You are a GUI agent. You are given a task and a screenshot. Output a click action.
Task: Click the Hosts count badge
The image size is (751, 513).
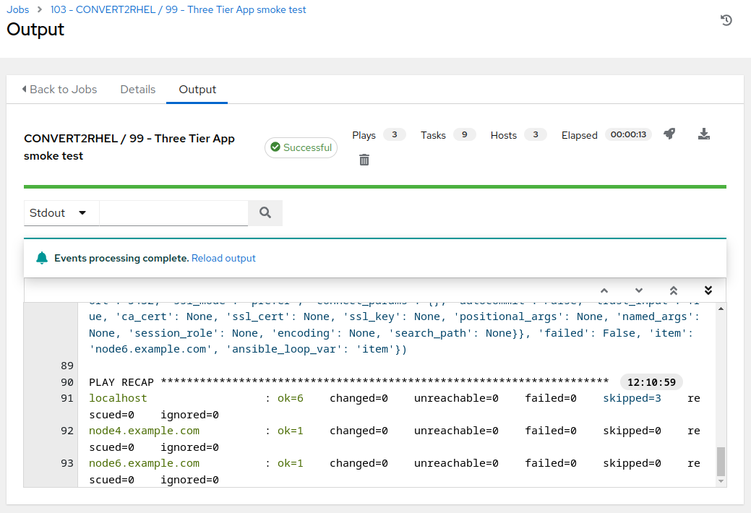tap(536, 134)
